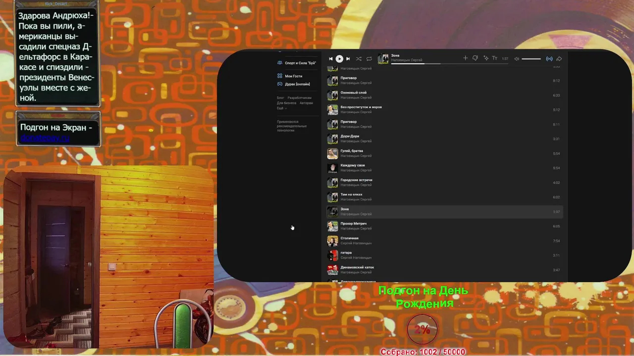Click the play button in player bar
634x356 pixels.
[x=339, y=58]
